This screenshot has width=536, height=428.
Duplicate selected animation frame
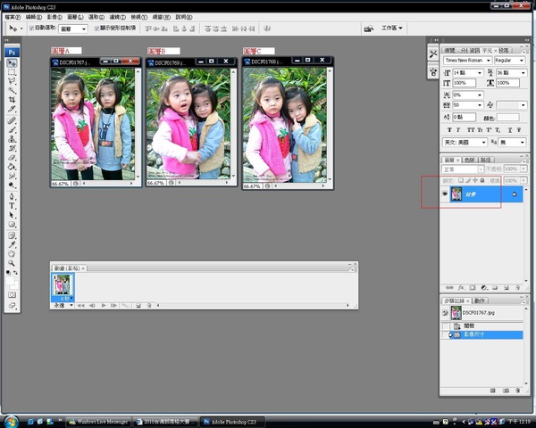(x=138, y=306)
